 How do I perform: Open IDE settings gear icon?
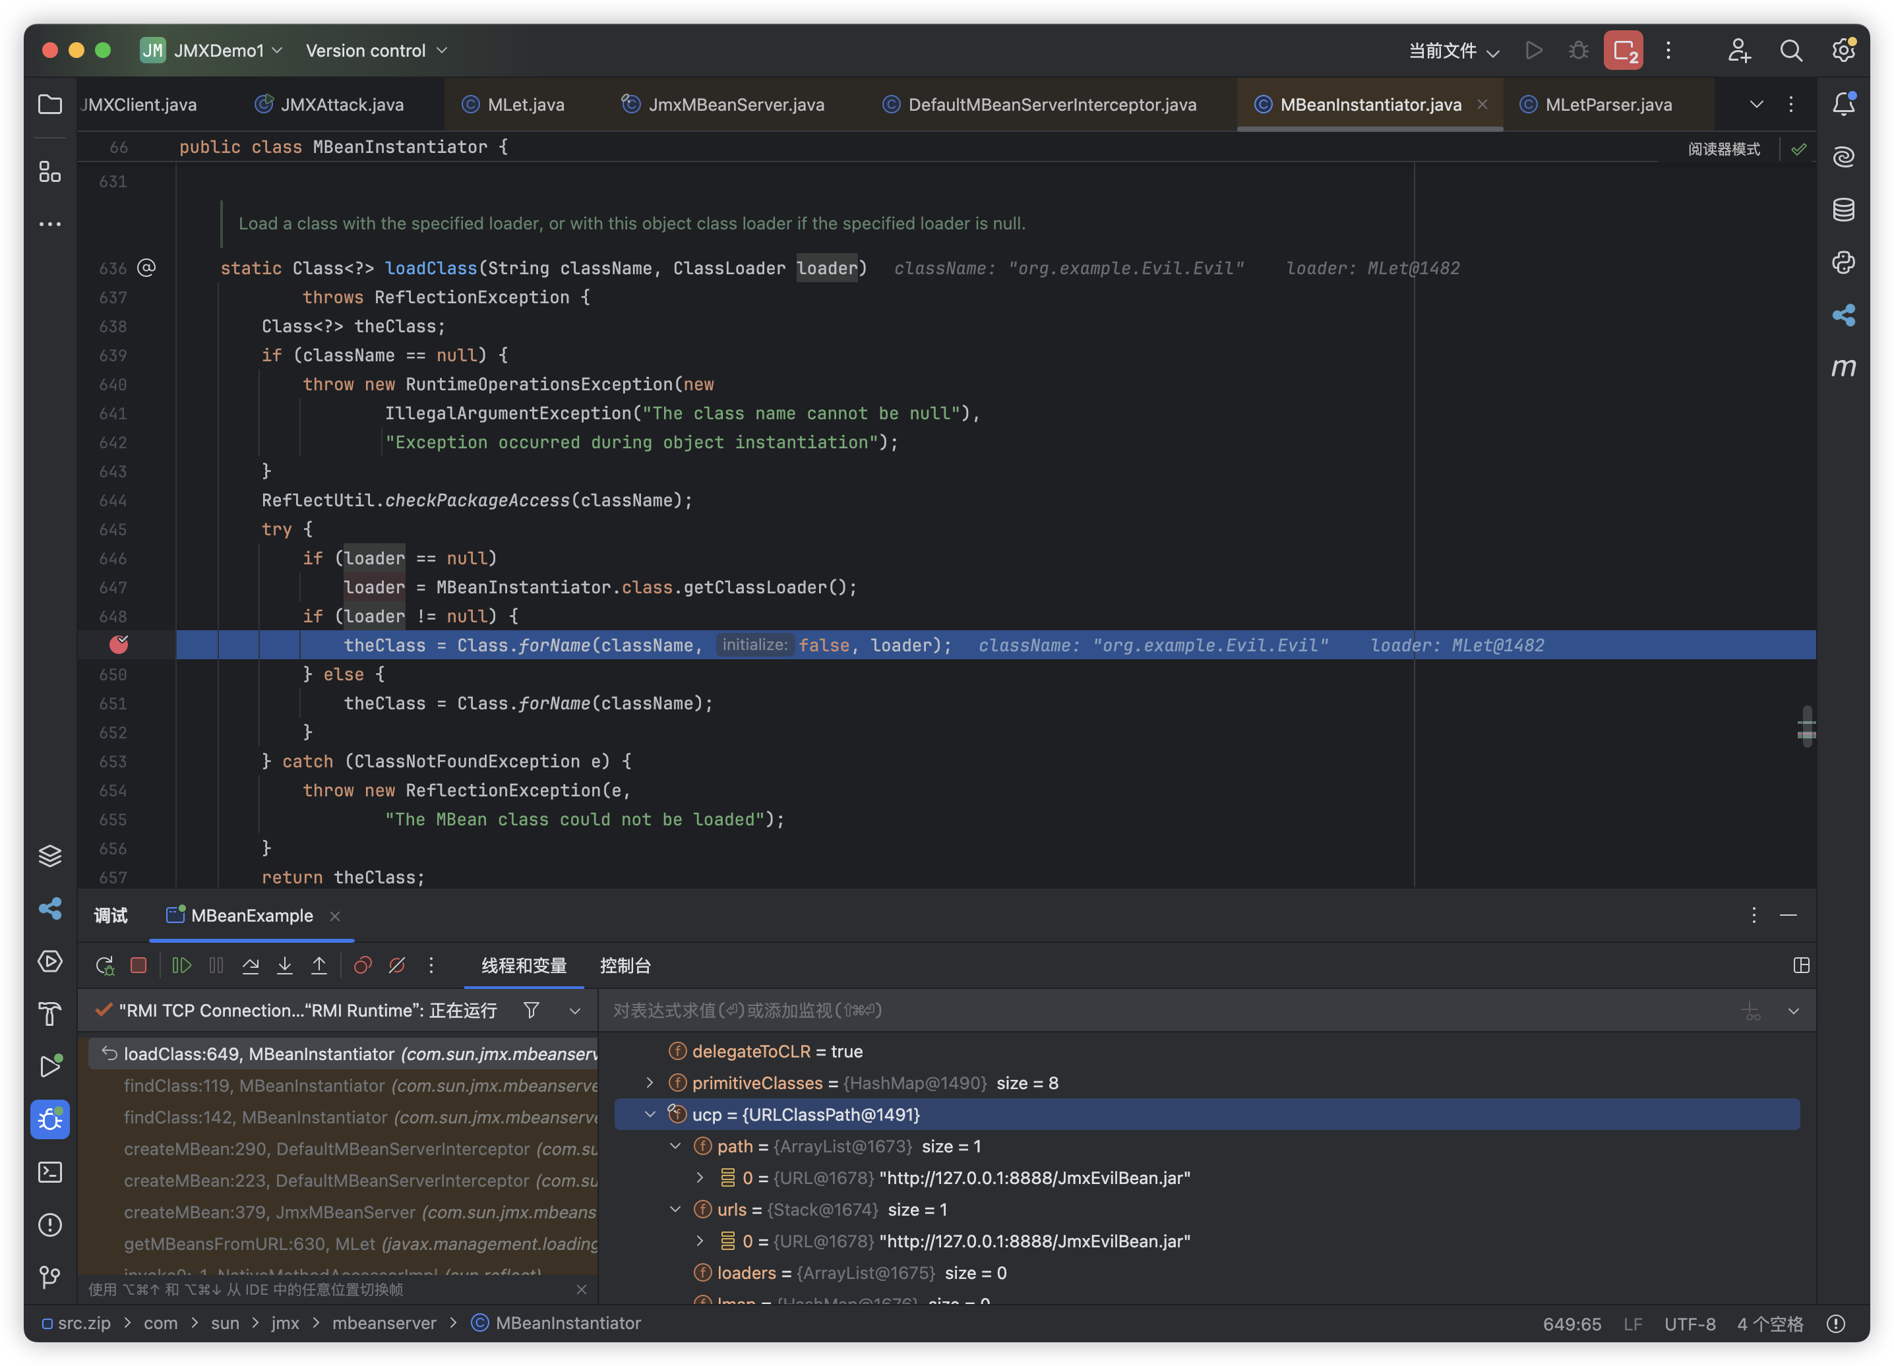click(1843, 50)
